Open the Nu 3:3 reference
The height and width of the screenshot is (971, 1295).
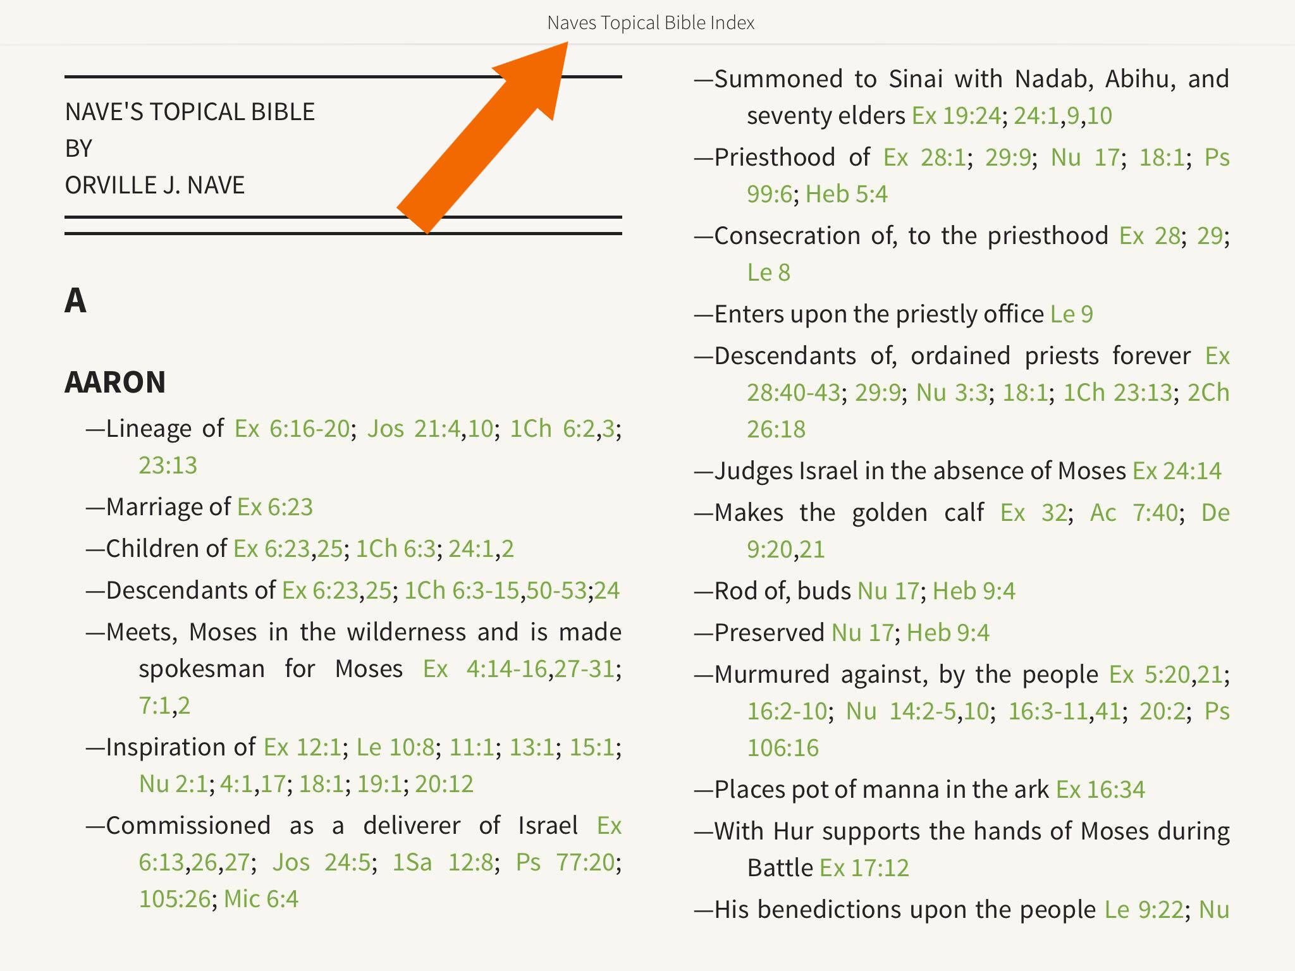[x=952, y=393]
